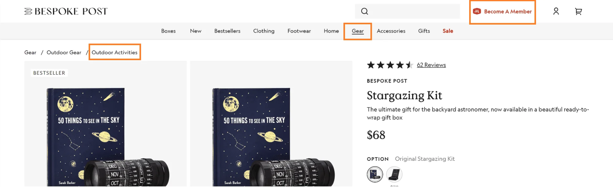
Task: Select the gift box variant option circle
Action: pyautogui.click(x=394, y=173)
